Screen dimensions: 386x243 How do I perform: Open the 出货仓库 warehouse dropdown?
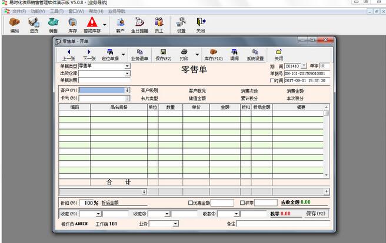point(127,73)
